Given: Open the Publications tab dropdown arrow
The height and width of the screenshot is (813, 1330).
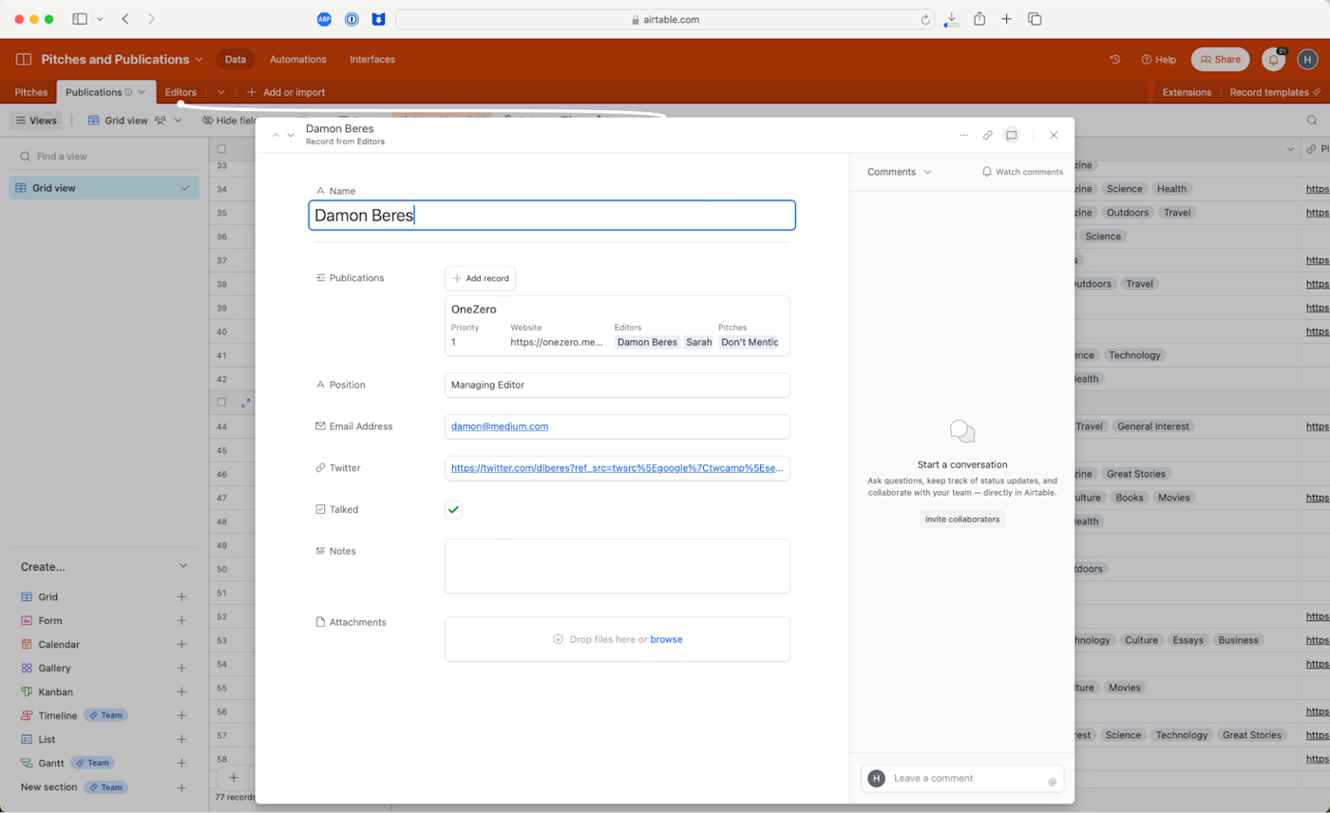Looking at the screenshot, I should [x=142, y=92].
